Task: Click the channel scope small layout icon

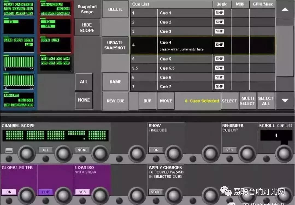Action: (x=9, y=150)
